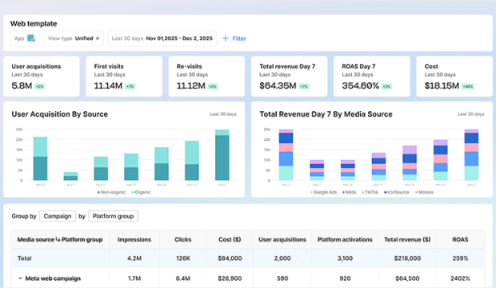Click the Meta web campaign row name

pyautogui.click(x=53, y=278)
